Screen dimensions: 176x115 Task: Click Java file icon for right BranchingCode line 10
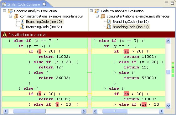coord(109,21)
